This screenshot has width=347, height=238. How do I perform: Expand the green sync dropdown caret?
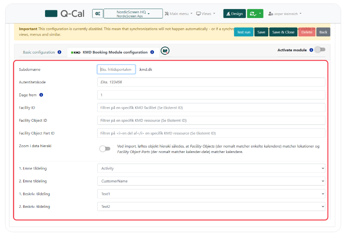(260, 14)
